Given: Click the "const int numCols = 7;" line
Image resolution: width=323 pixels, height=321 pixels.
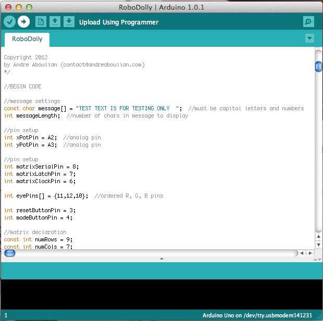Looking at the screenshot, I should (38, 247).
